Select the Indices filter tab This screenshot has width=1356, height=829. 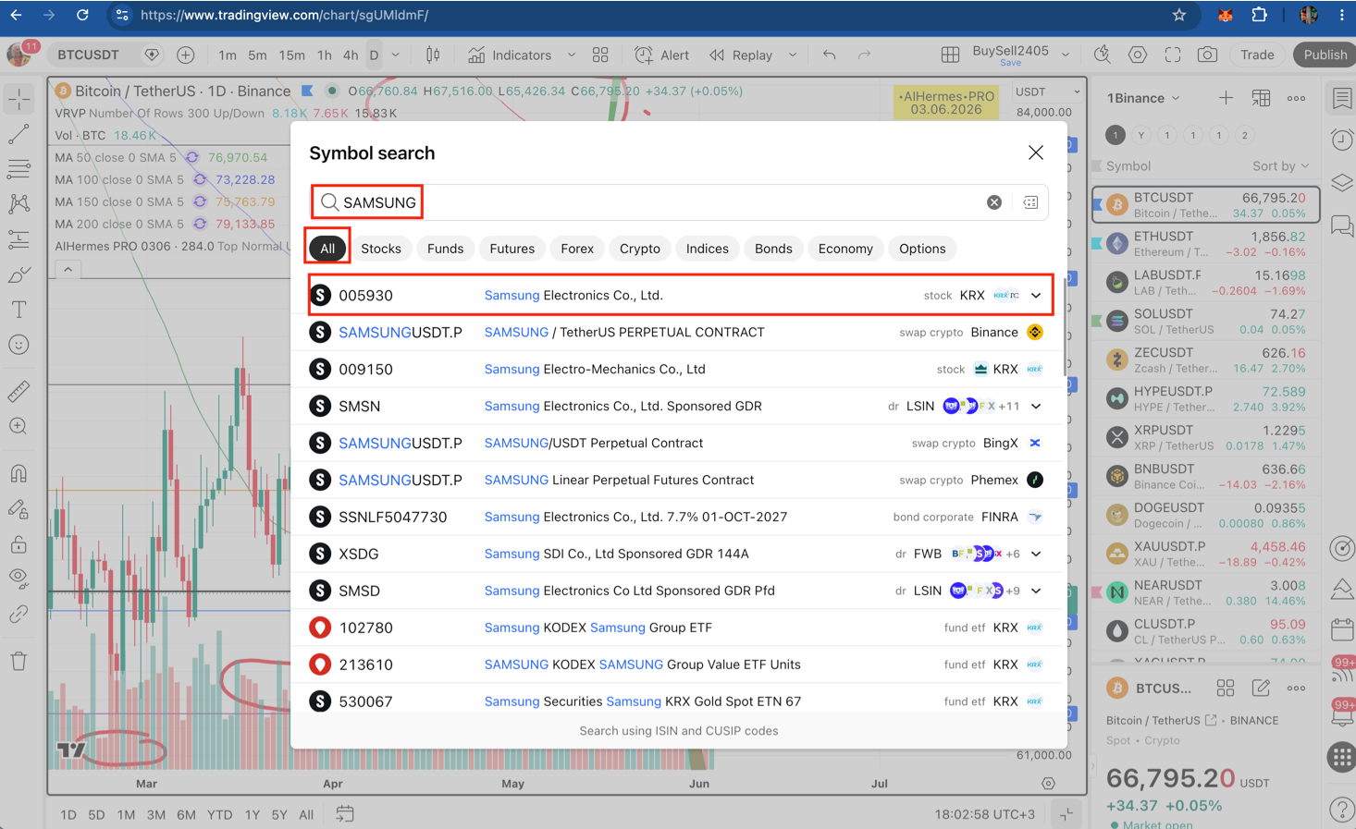(708, 249)
